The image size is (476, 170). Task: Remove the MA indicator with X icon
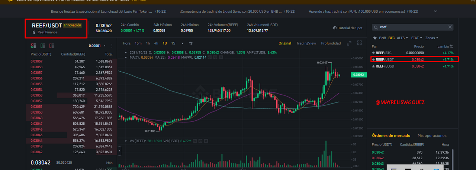(221, 58)
